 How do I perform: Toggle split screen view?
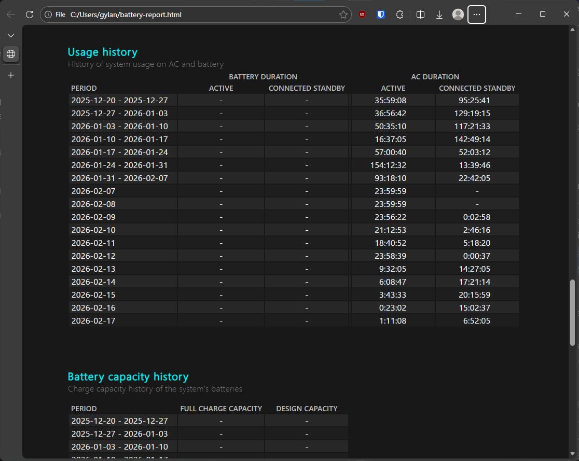click(420, 15)
